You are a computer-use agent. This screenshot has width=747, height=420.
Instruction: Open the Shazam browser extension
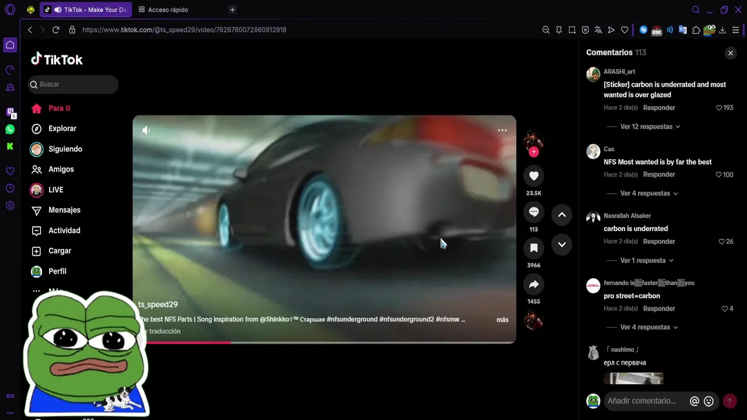[x=643, y=30]
